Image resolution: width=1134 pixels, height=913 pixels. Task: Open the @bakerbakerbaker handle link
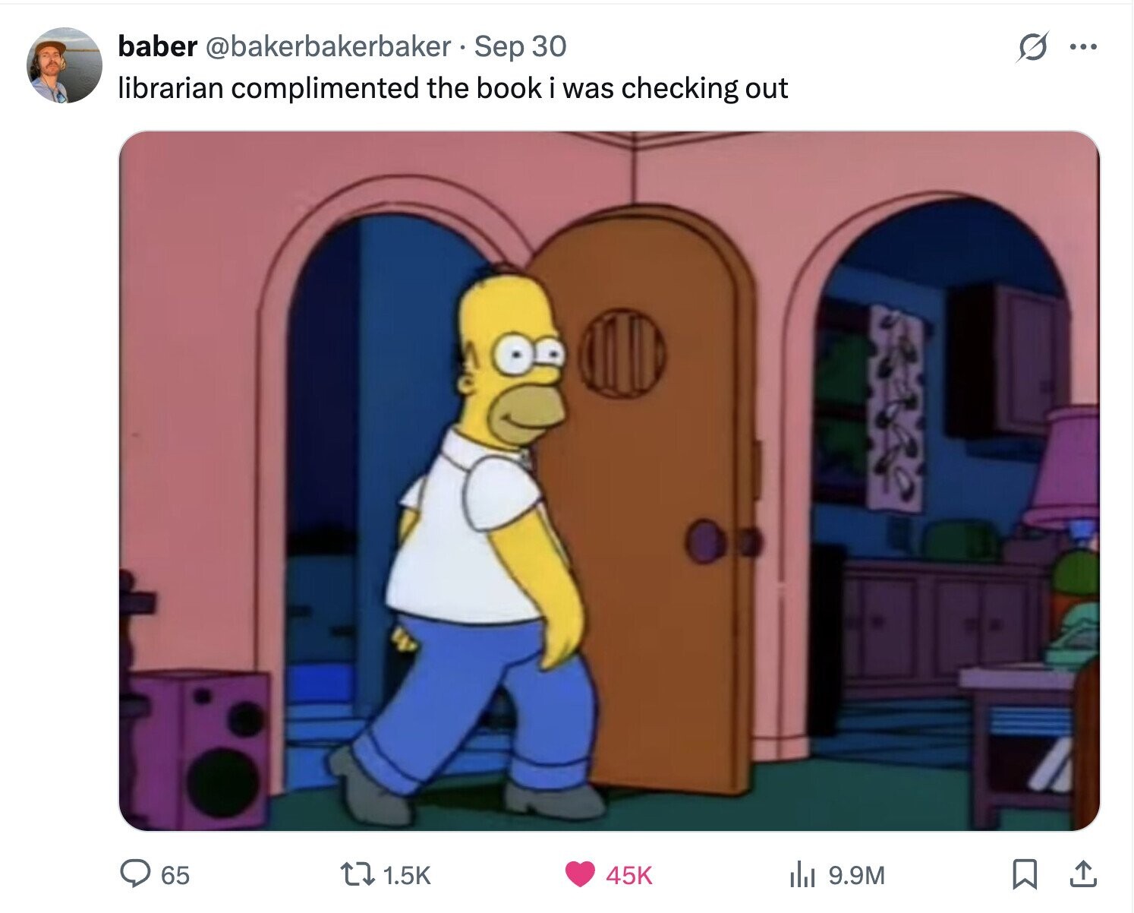pyautogui.click(x=327, y=46)
